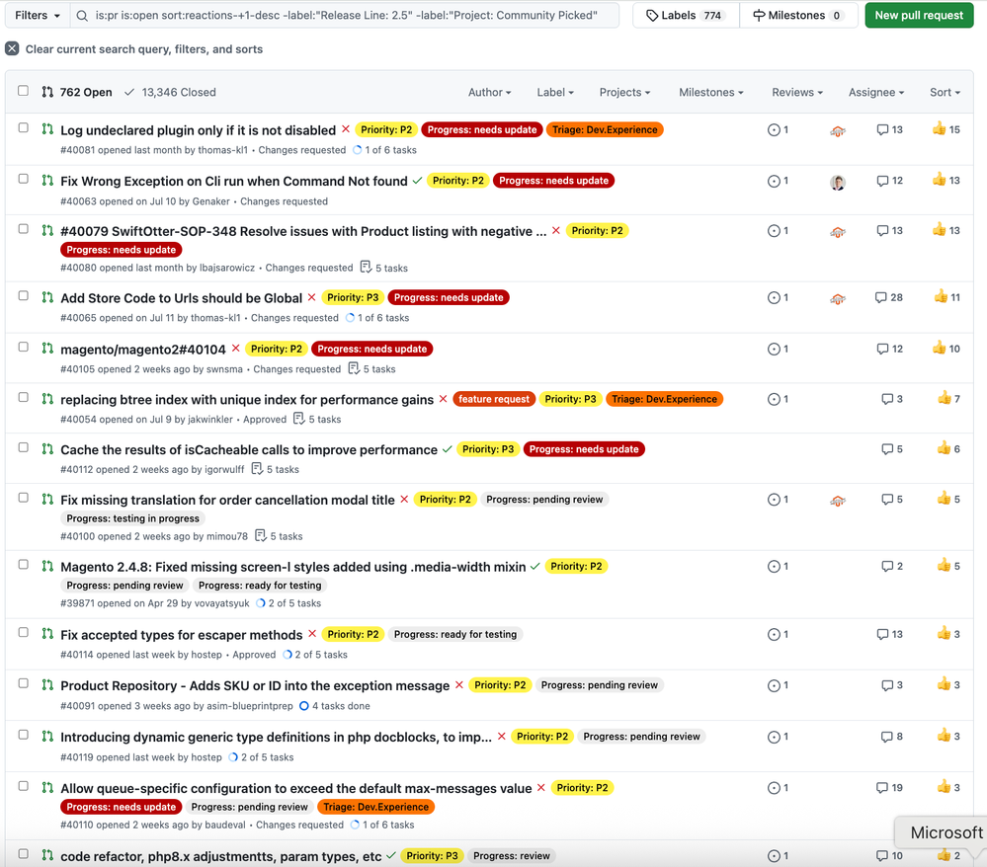Click failed status X on Fix accepted types PR
This screenshot has height=867, width=987.
pos(312,634)
